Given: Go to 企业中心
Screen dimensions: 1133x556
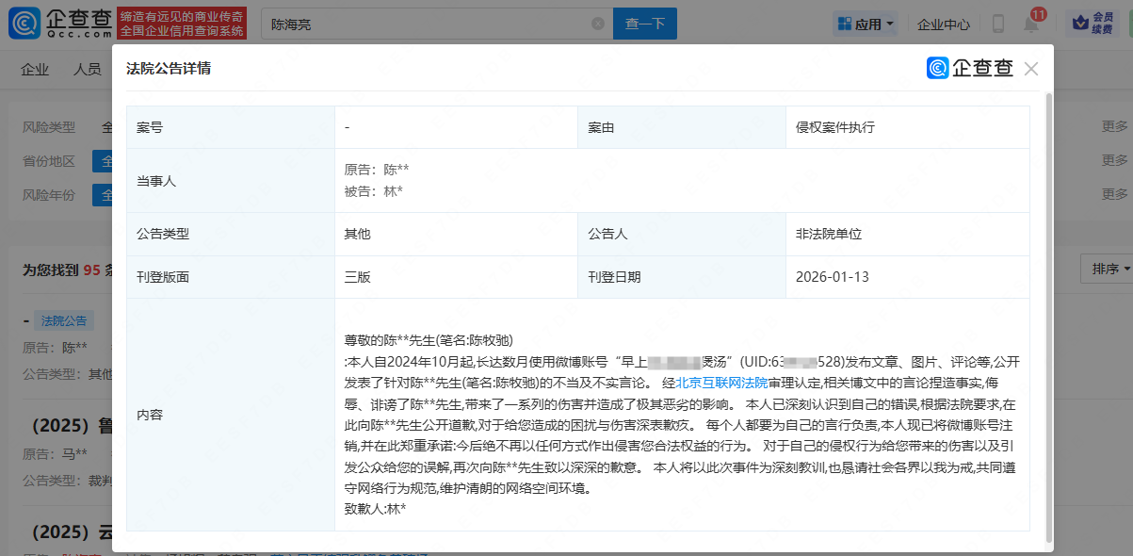Looking at the screenshot, I should 944,25.
